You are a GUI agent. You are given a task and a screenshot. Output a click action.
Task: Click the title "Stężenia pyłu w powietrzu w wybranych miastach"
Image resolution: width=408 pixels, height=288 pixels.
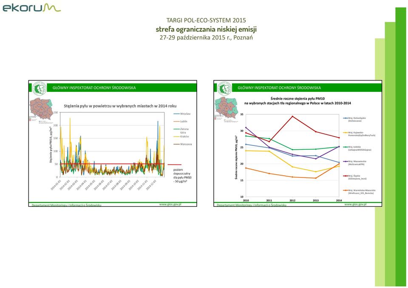[120, 106]
